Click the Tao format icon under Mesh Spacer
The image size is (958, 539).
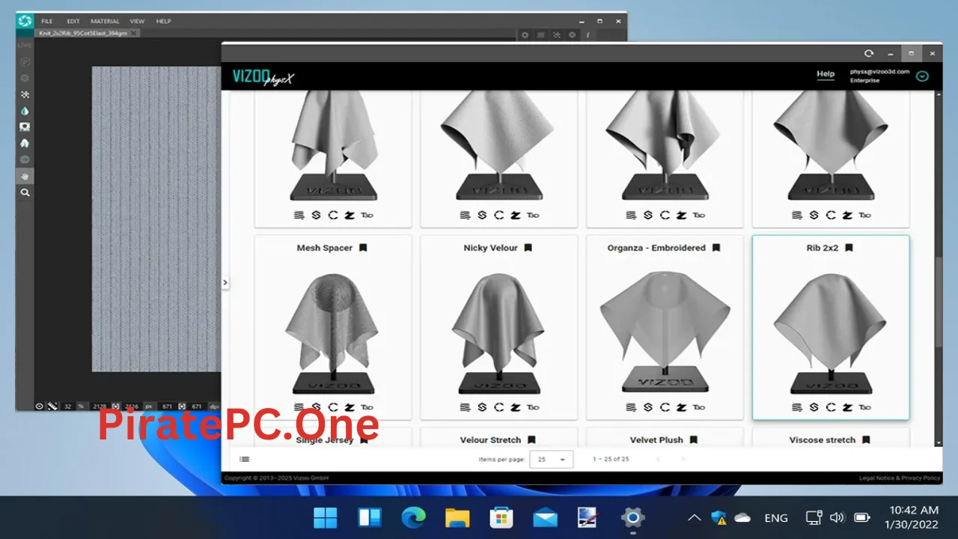[x=367, y=406]
